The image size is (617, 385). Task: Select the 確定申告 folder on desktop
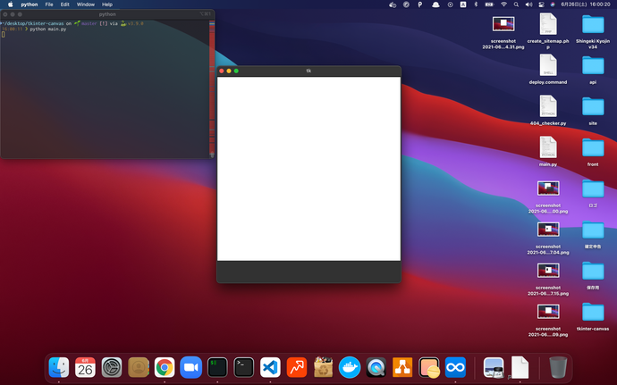[593, 234]
